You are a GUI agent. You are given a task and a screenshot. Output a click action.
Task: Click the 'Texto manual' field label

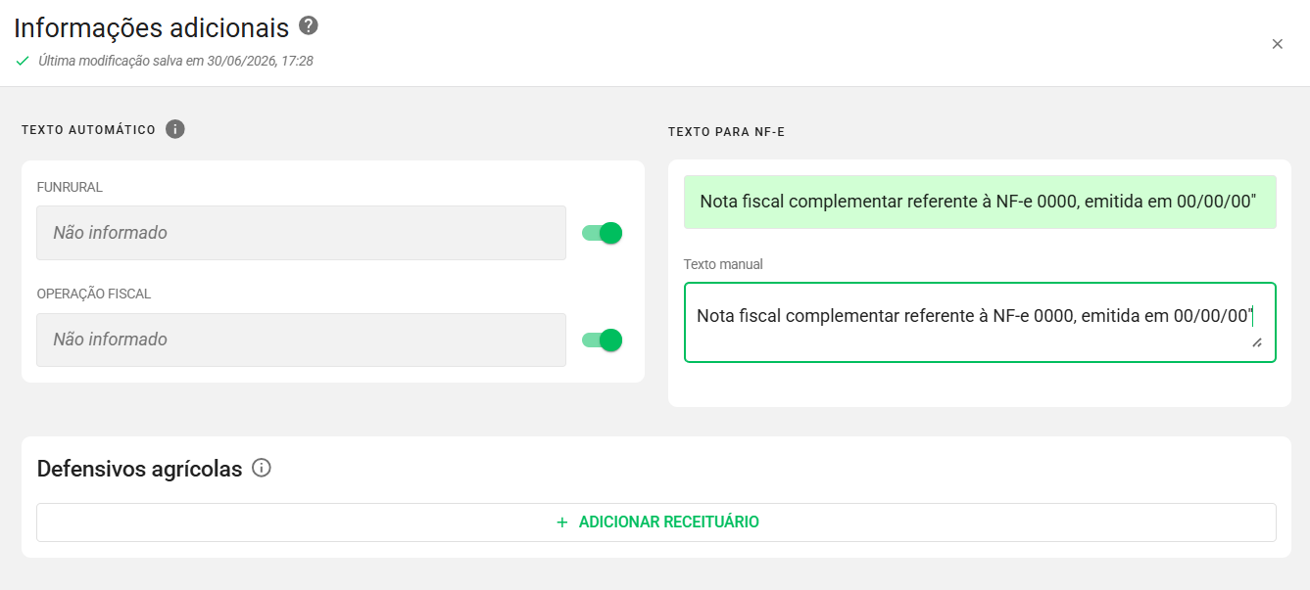coord(723,264)
